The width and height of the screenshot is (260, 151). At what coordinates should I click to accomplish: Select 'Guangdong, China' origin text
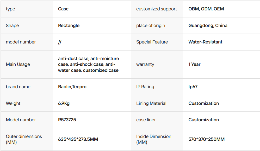pos(208,26)
